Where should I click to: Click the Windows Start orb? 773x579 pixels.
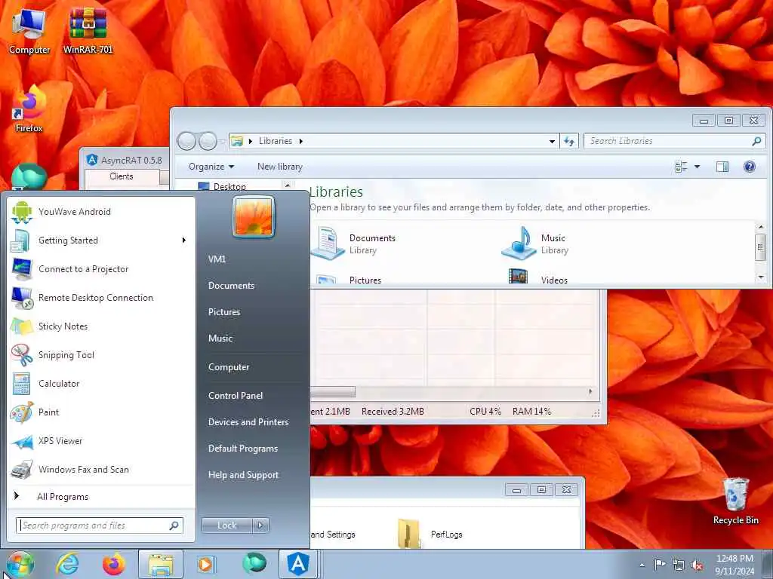(x=20, y=564)
